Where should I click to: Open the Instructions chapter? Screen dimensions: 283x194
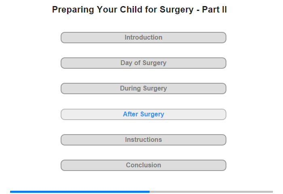pos(143,140)
